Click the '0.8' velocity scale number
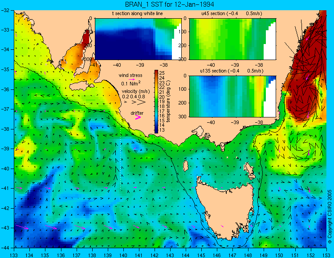 pyautogui.click(x=142, y=97)
